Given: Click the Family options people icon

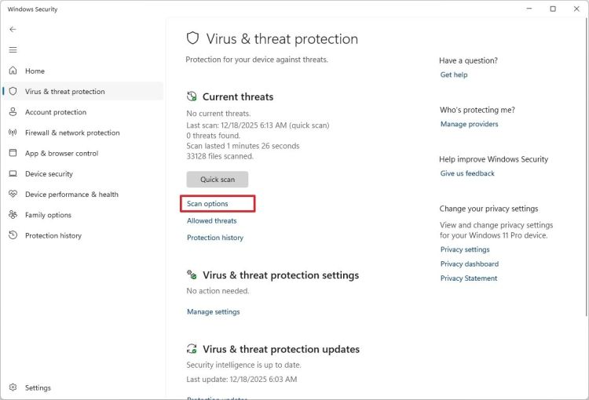Looking at the screenshot, I should (13, 215).
